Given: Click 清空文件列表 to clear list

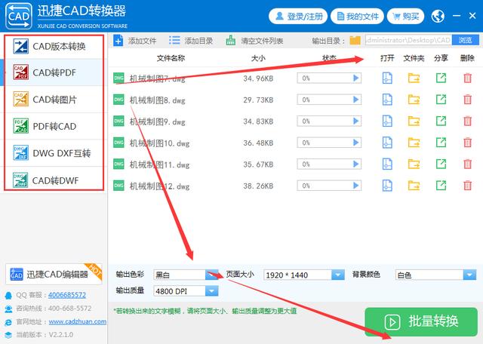Looking at the screenshot, I should [x=254, y=41].
